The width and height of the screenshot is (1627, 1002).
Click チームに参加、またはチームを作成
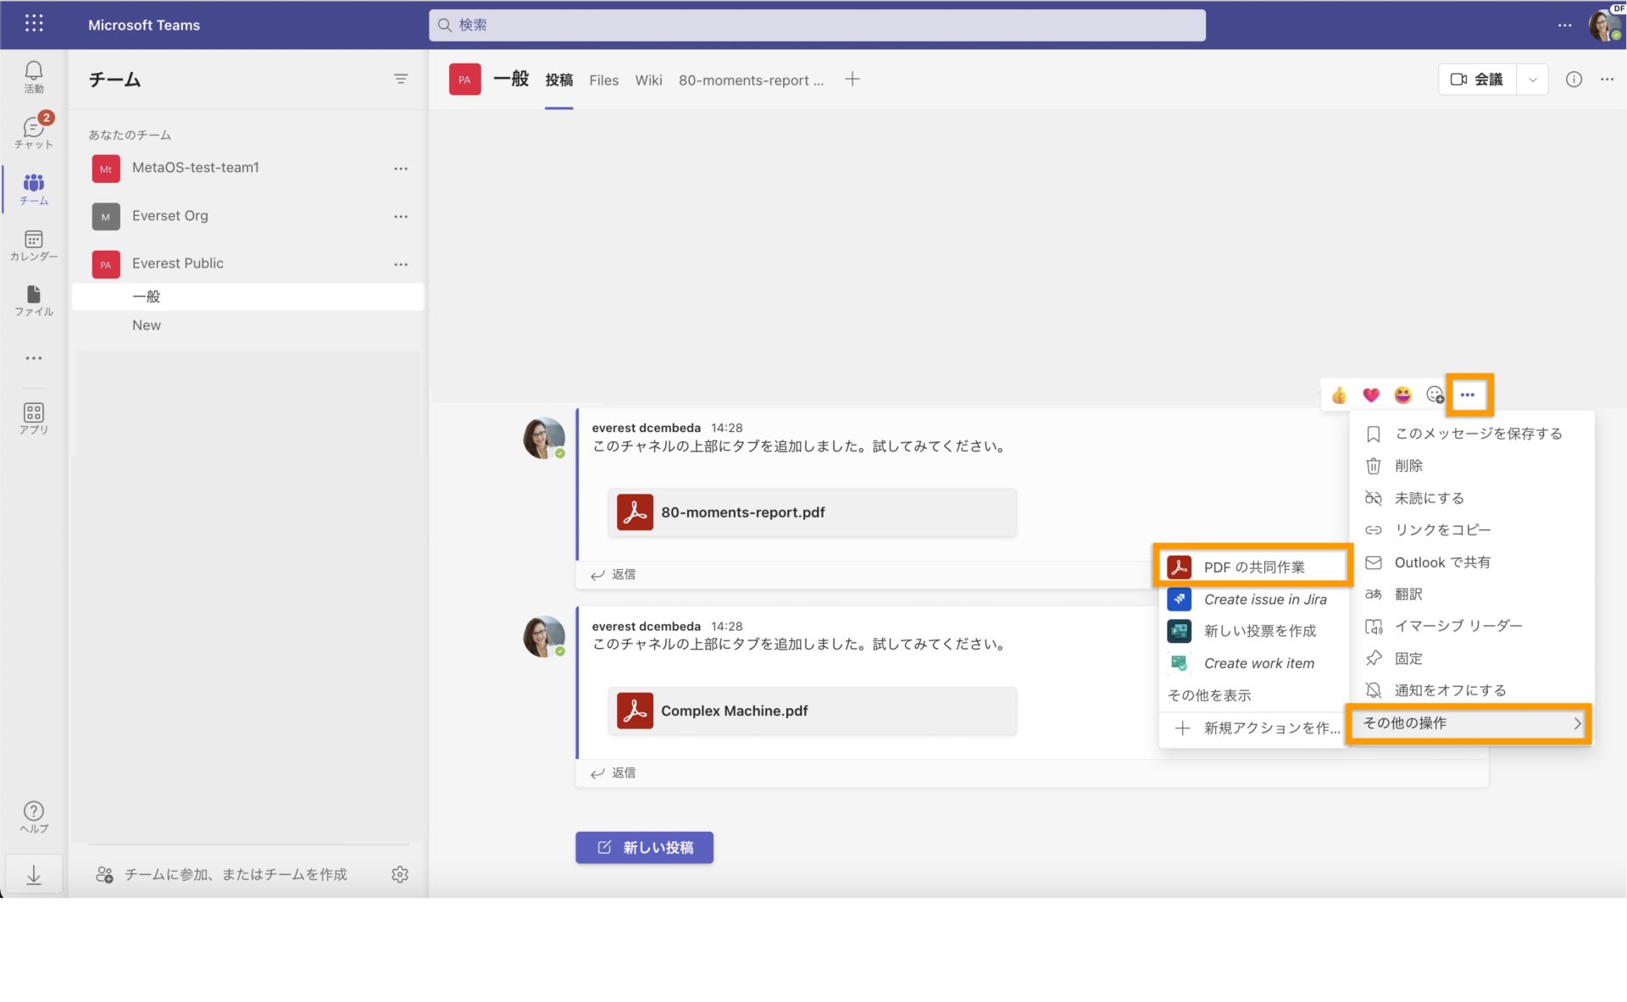(222, 874)
